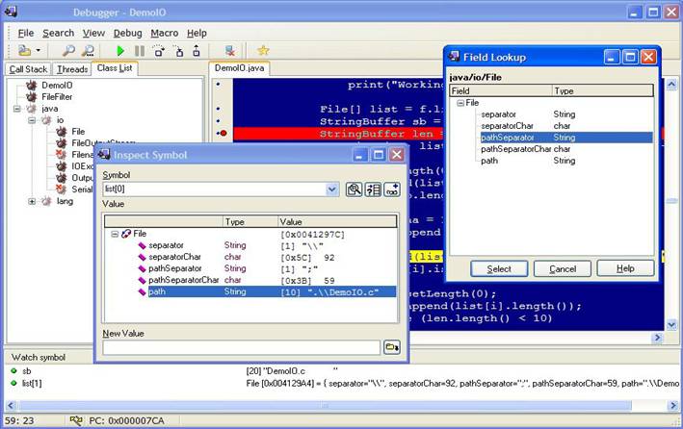
Task: Open the Search menu
Action: (59, 33)
